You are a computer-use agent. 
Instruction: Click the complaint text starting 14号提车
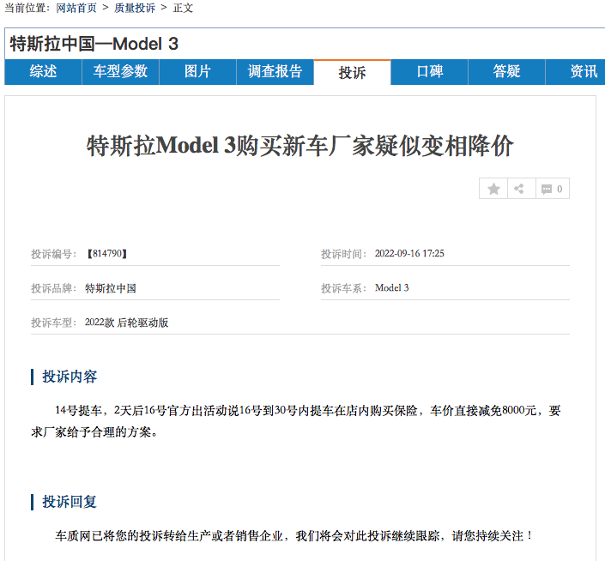pos(296,421)
